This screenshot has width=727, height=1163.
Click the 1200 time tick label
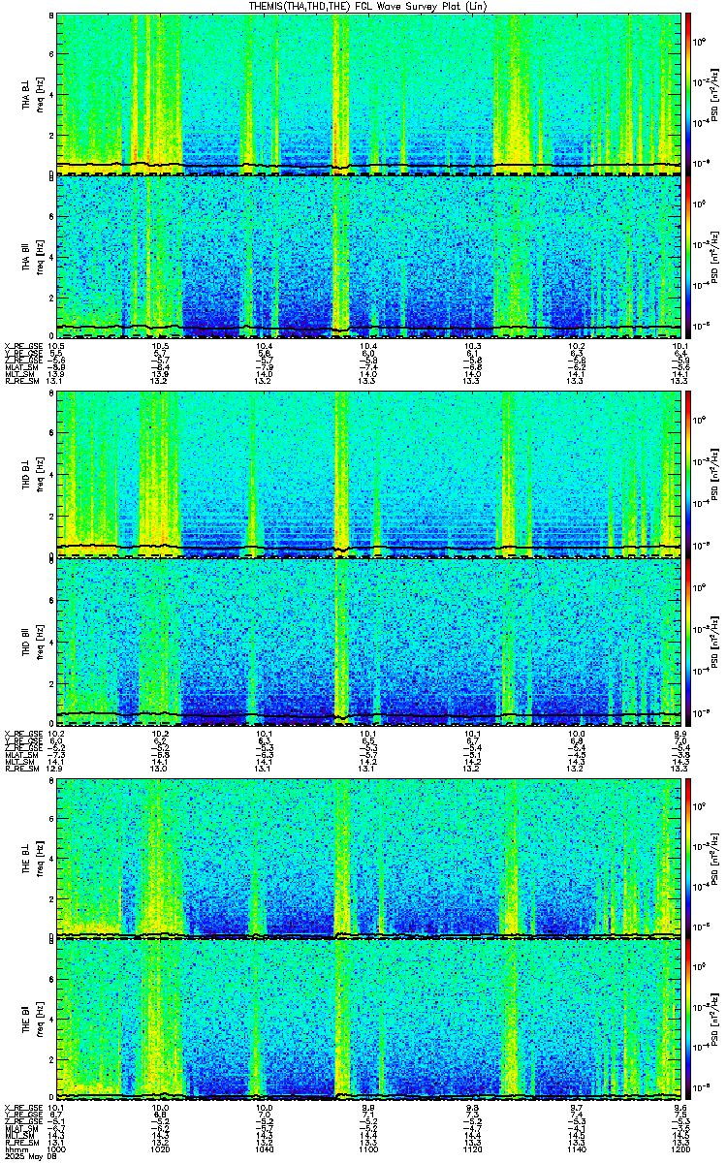680,1149
